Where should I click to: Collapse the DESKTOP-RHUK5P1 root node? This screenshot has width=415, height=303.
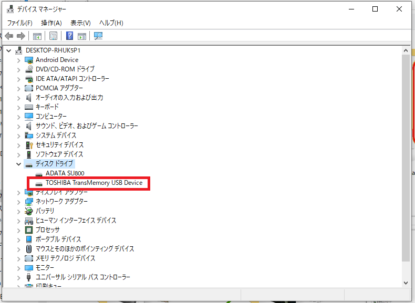[9, 50]
